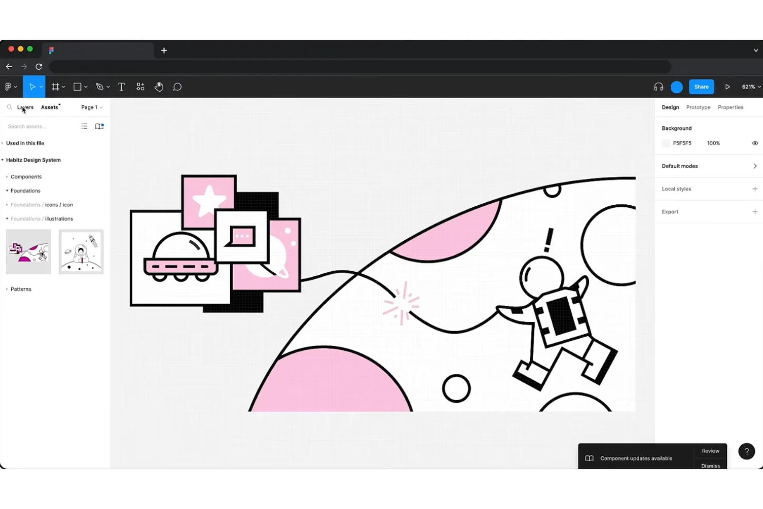Viewport: 763px width, 509px height.
Task: Select the Frame tool
Action: [x=56, y=87]
